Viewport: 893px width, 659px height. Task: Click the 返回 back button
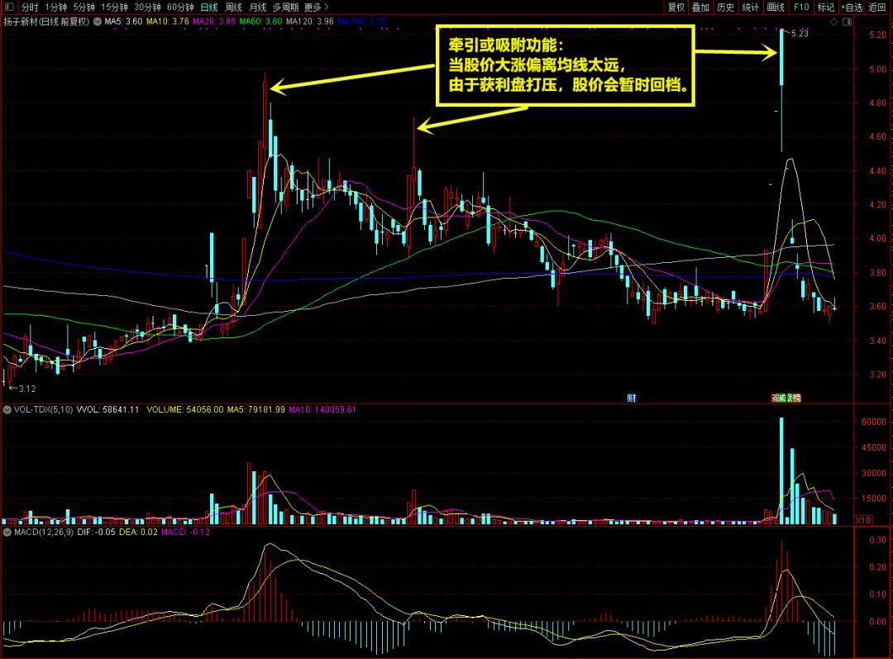(877, 7)
